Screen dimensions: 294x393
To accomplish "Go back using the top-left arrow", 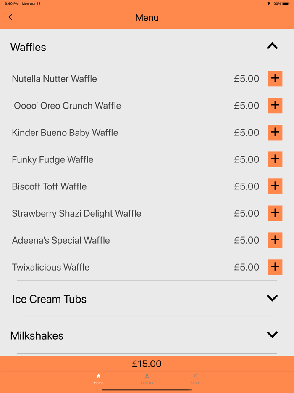I will [x=10, y=17].
